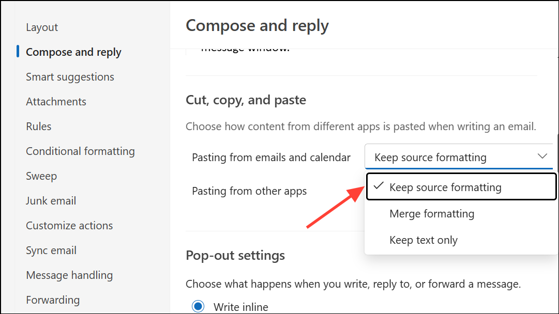Go to Customize actions
This screenshot has width=559, height=314.
click(x=69, y=226)
